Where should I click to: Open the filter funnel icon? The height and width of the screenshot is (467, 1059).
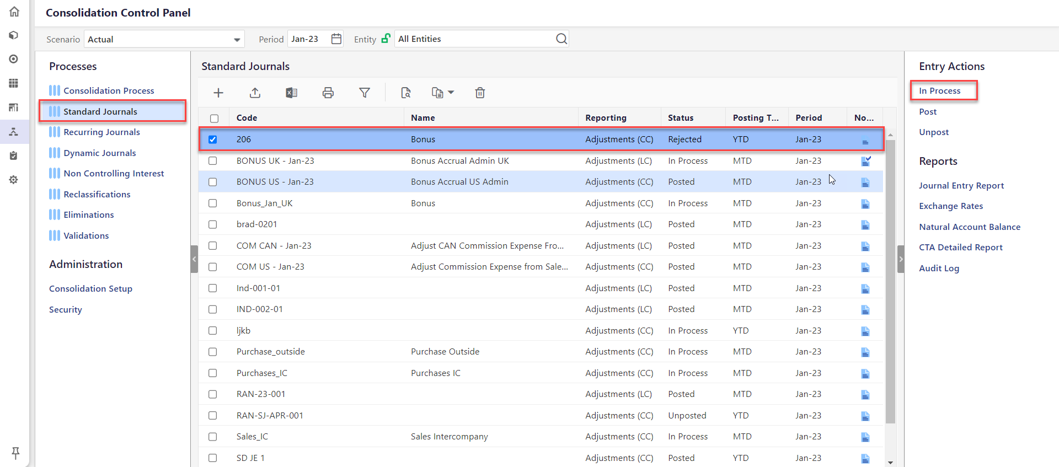(365, 93)
